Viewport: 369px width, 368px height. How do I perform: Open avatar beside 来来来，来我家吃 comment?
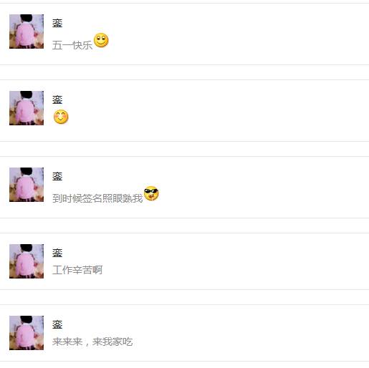[27, 333]
